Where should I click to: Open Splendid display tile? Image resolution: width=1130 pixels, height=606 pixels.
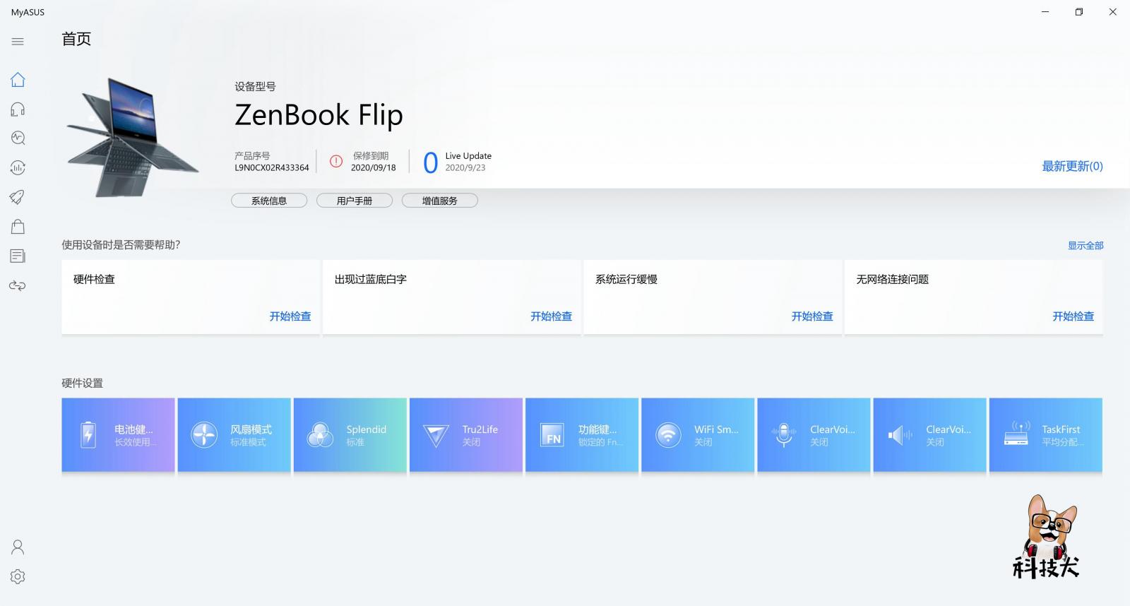tap(350, 435)
